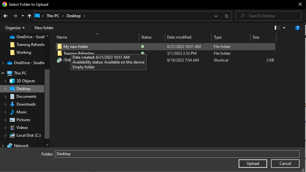Sort by Status column header
This screenshot has width=306, height=172.
[x=146, y=37]
